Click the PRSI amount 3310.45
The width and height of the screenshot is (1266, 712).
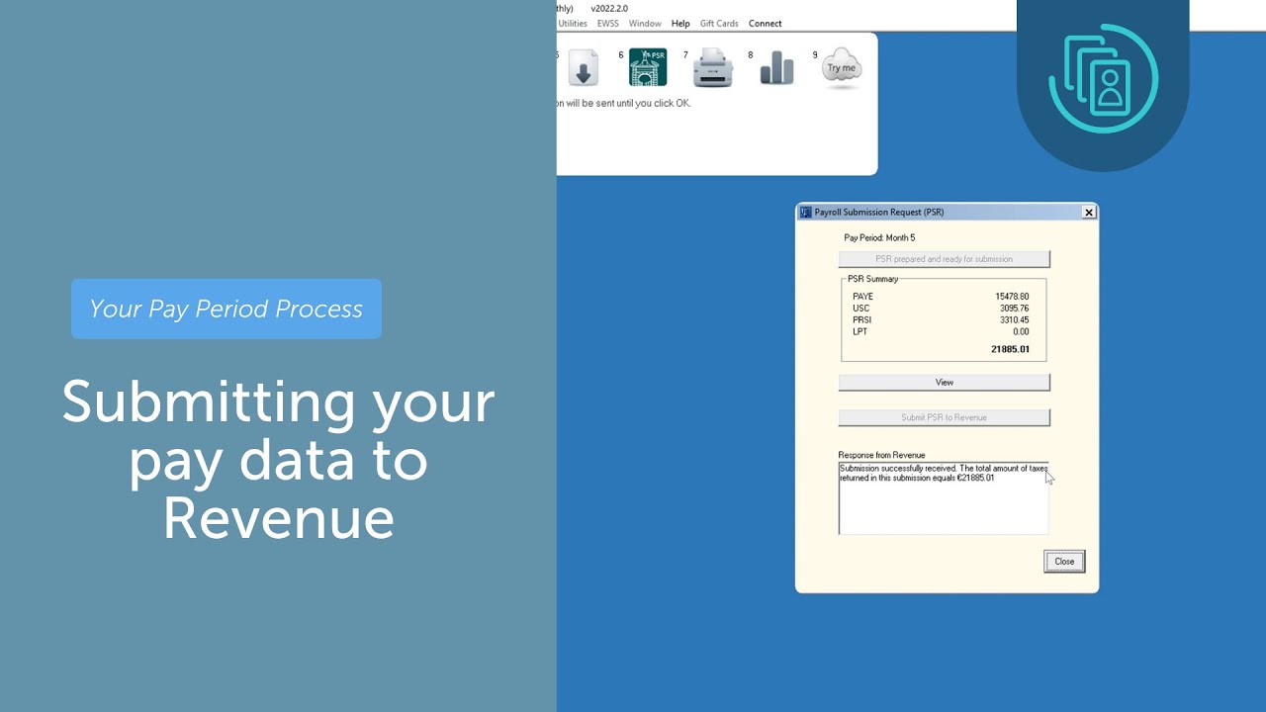[x=1015, y=320]
